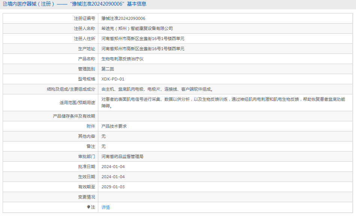Open the 详情 link in the notes row

click(105, 207)
